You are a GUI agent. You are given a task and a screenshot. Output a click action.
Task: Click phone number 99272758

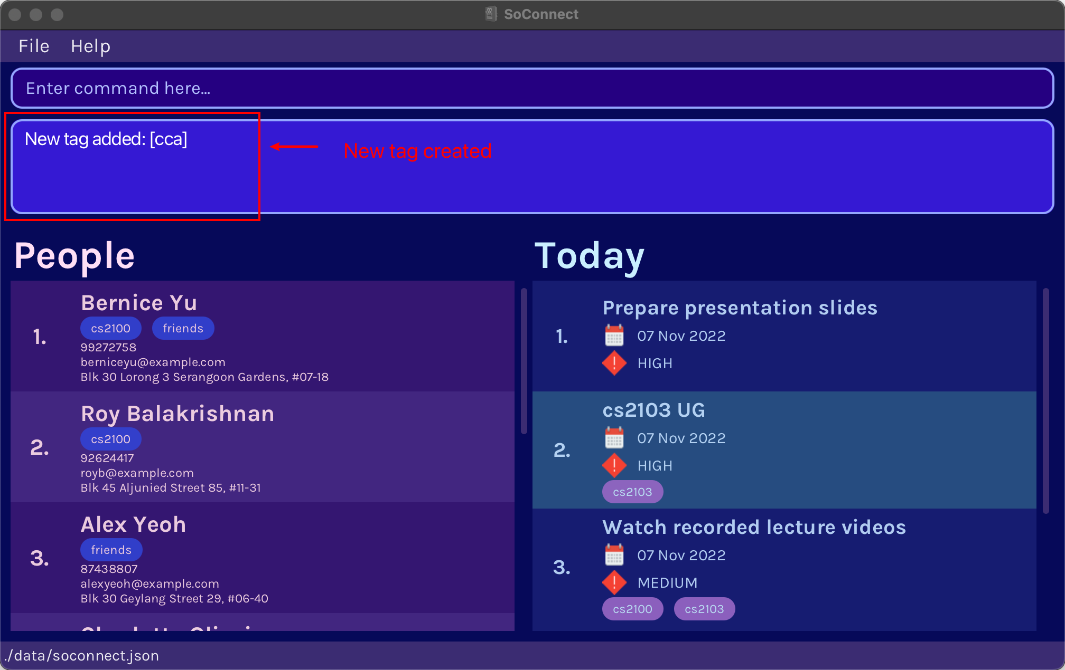click(108, 347)
